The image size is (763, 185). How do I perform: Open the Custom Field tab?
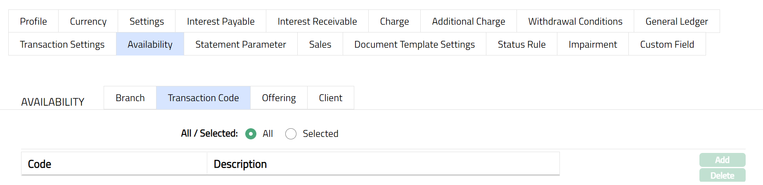[x=667, y=44]
